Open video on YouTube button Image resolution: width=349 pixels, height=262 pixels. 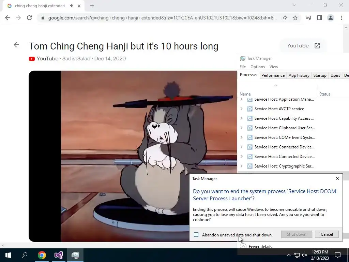(303, 46)
